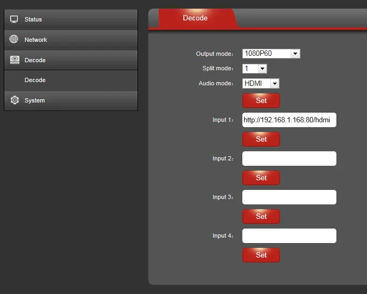Focus the empty Input 2 field
This screenshot has height=294, width=367.
(x=289, y=159)
